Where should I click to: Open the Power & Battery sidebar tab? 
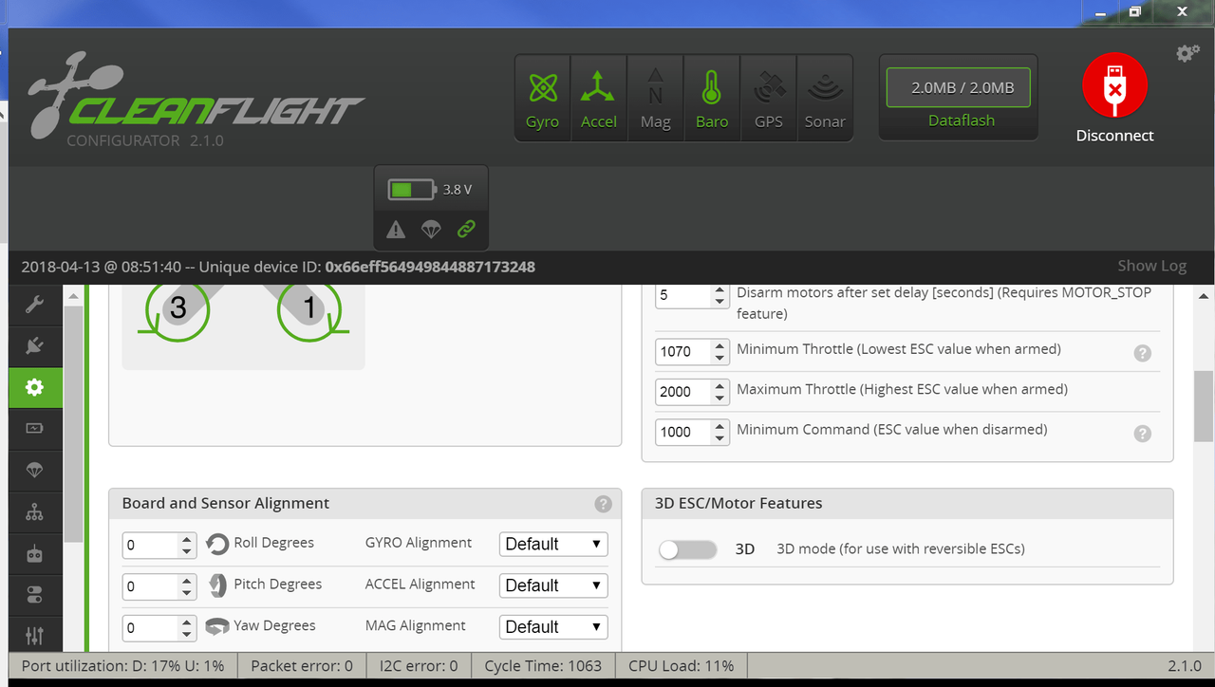click(x=35, y=429)
